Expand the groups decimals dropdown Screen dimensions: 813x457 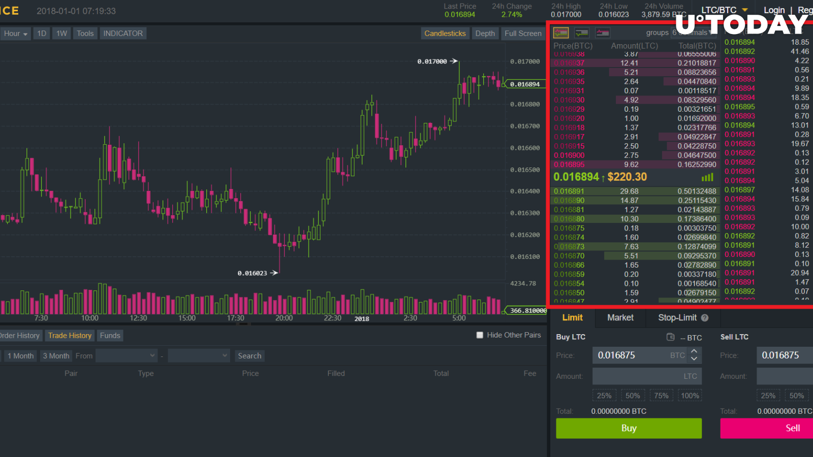point(694,32)
